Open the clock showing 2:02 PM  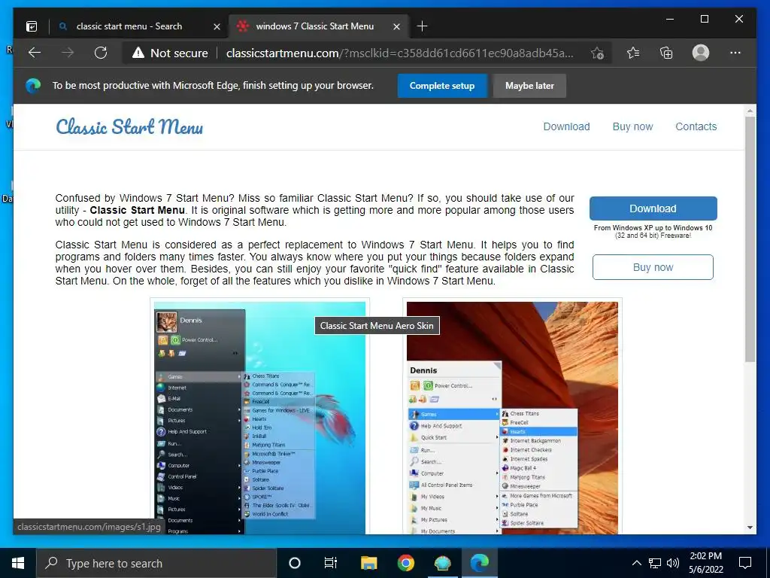(705, 563)
